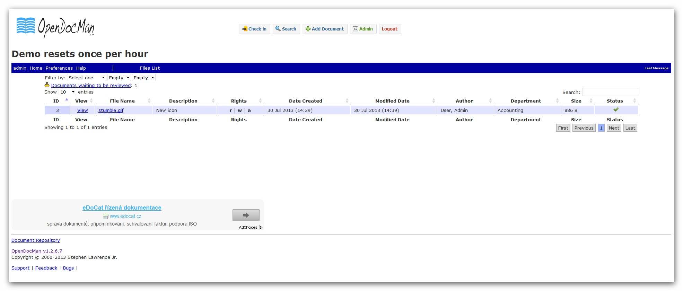The width and height of the screenshot is (683, 291).
Task: Click the AdChoices icon
Action: [x=261, y=227]
